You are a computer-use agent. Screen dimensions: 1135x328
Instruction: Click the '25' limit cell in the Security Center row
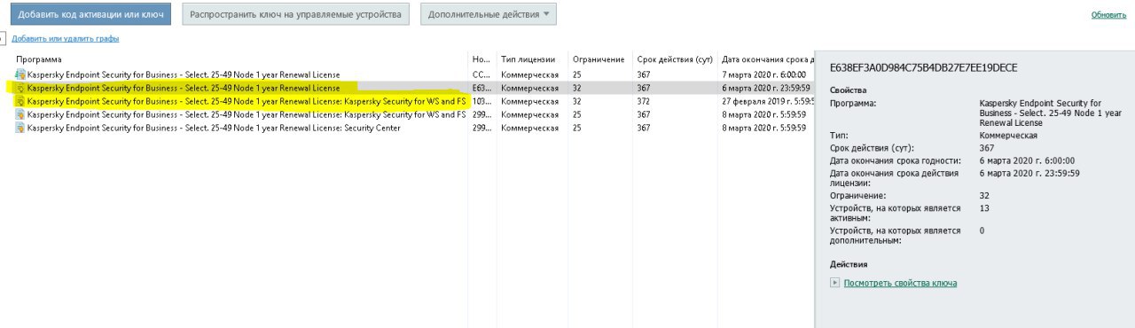(x=577, y=129)
